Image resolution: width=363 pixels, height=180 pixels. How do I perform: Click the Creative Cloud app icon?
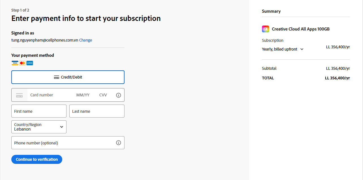tap(265, 29)
